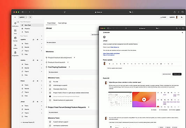Toggle dark mode moon icon in back window
This screenshot has height=128, width=186.
182,17
